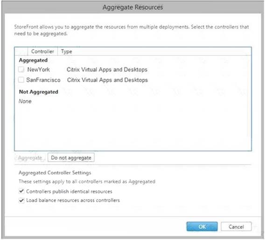This screenshot has height=240, width=266.
Task: Click the Not Aggregated group heading
Action: [39, 92]
